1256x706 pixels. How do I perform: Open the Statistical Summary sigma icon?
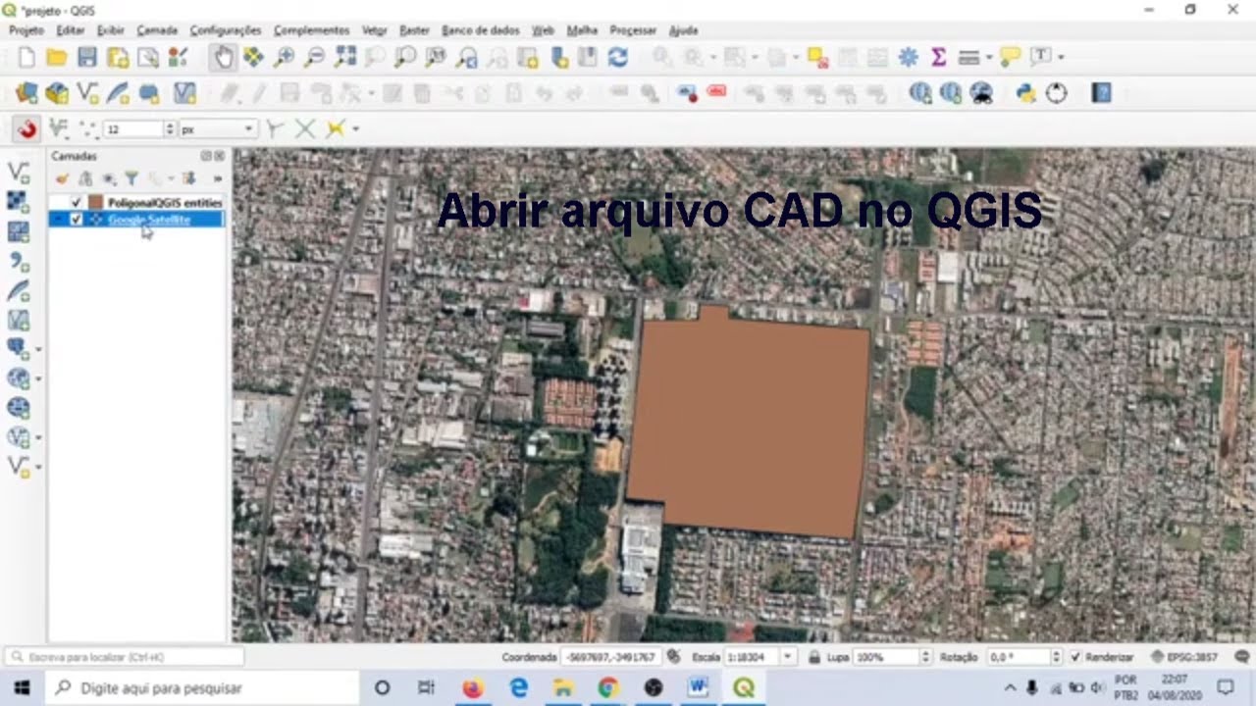(x=938, y=58)
